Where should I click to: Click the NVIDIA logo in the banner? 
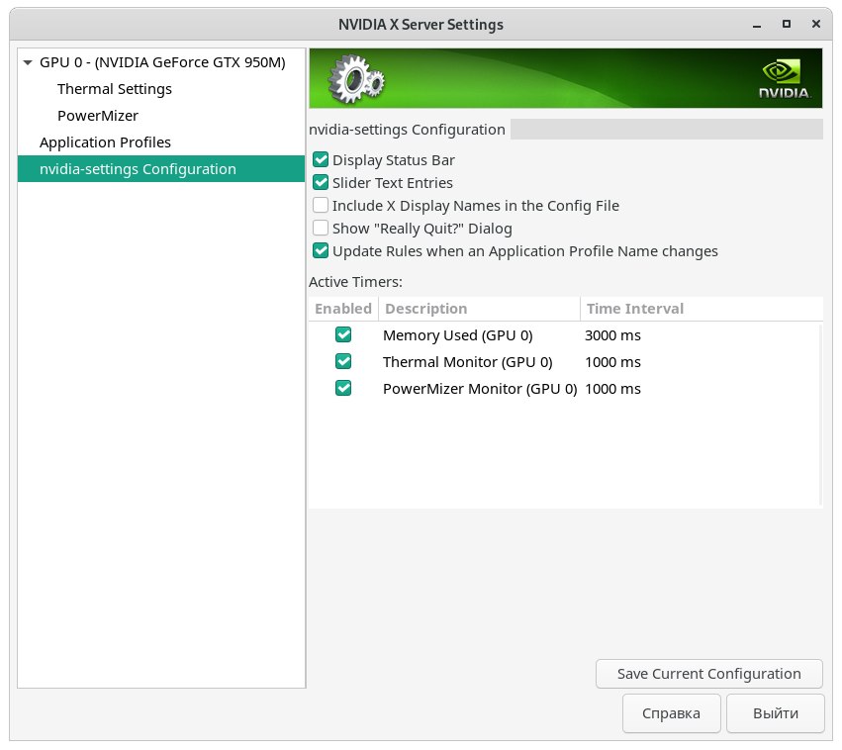(784, 79)
